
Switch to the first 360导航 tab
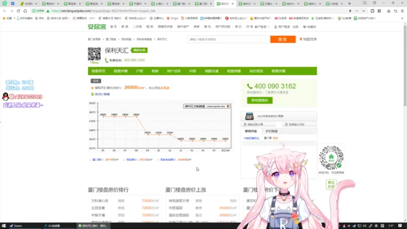tap(28, 4)
